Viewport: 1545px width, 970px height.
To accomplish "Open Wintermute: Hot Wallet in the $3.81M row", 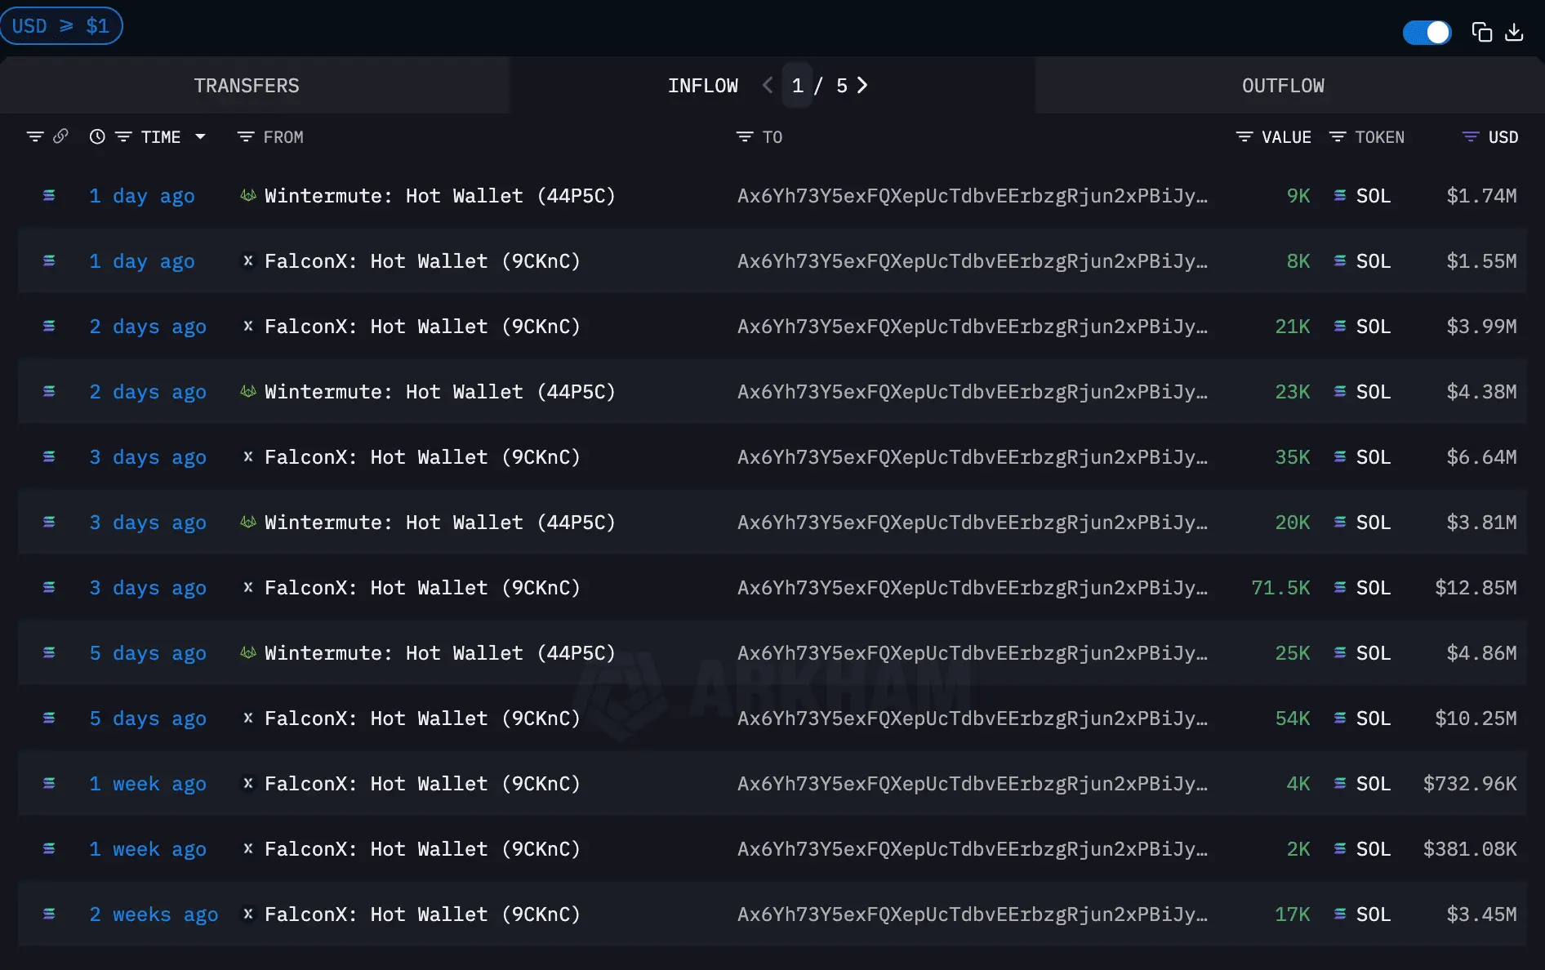I will 439,523.
